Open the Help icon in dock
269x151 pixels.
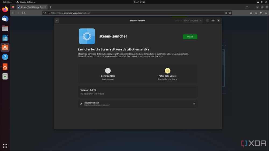coord(5,57)
